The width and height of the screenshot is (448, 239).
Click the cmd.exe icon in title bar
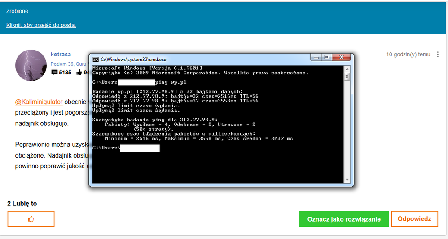pyautogui.click(x=96, y=60)
